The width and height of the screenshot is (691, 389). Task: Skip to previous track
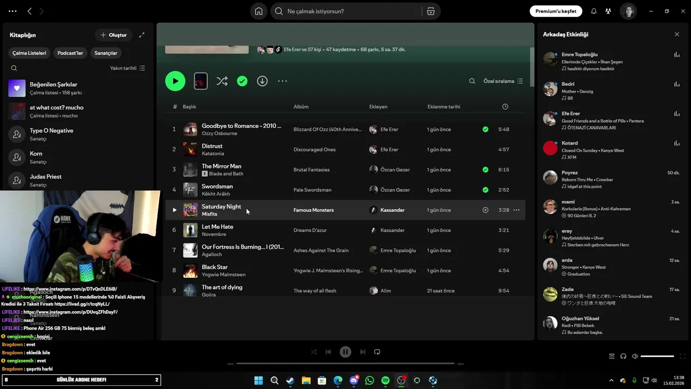(x=328, y=352)
